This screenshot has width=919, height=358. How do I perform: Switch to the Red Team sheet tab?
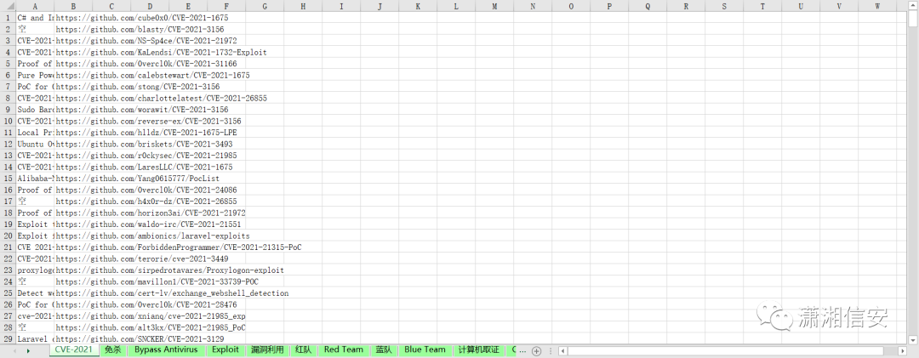(344, 349)
